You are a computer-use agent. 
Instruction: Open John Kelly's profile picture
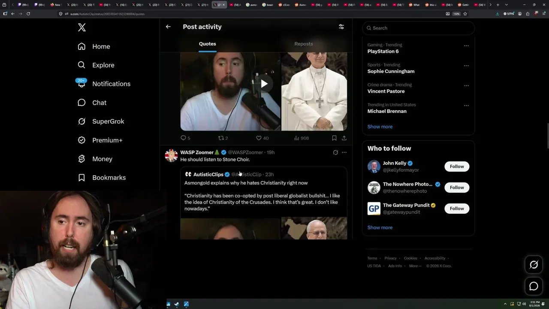tap(374, 167)
